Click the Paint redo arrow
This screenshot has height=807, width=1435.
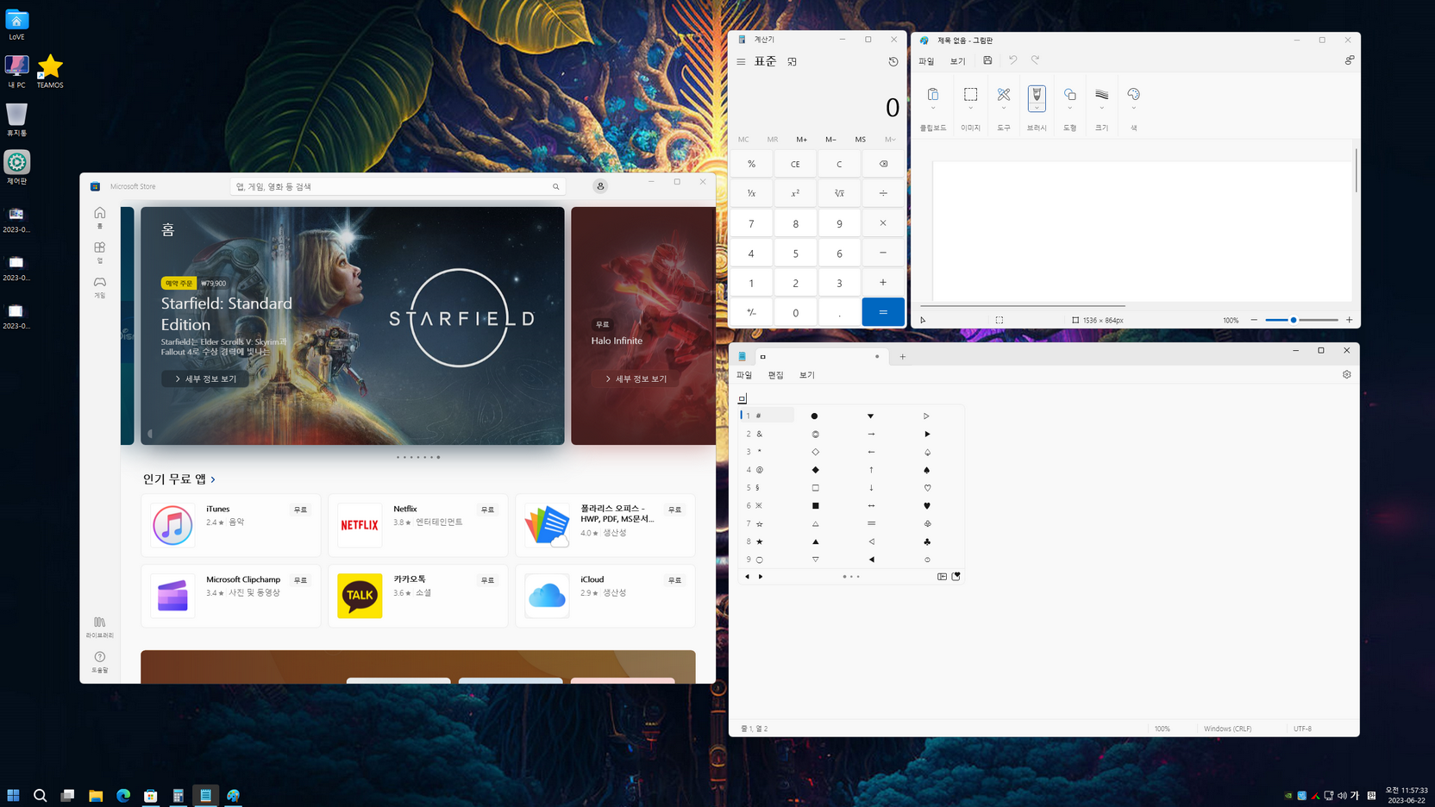[x=1035, y=60]
